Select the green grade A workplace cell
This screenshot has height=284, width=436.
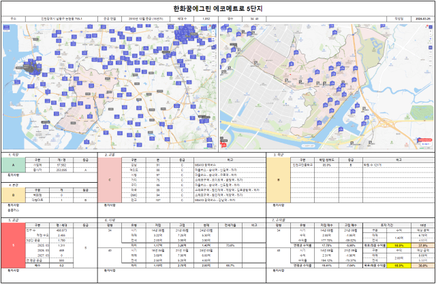[14, 165]
